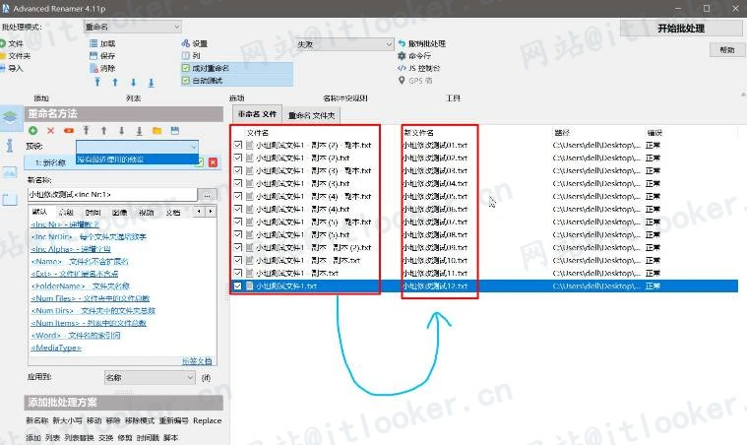
Task: Click the ... button beside new name field
Action: click(x=208, y=194)
